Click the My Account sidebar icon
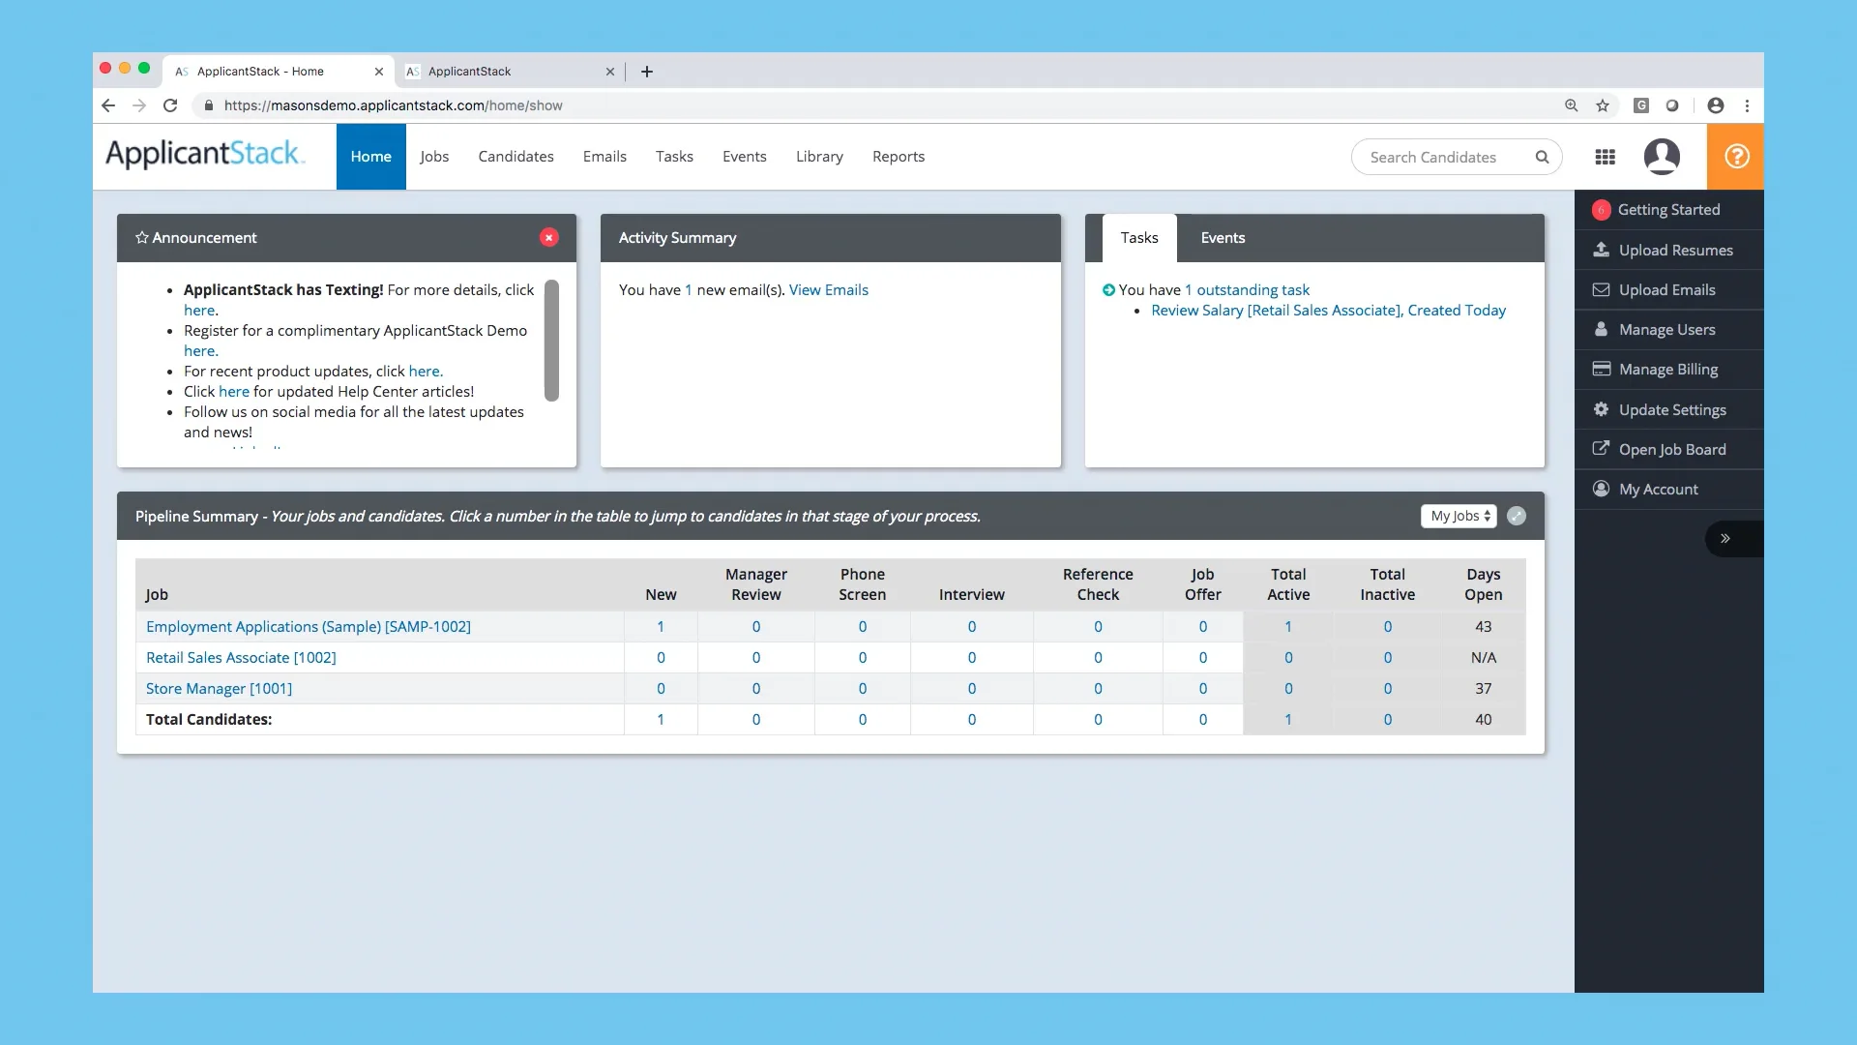The width and height of the screenshot is (1857, 1045). point(1602,489)
